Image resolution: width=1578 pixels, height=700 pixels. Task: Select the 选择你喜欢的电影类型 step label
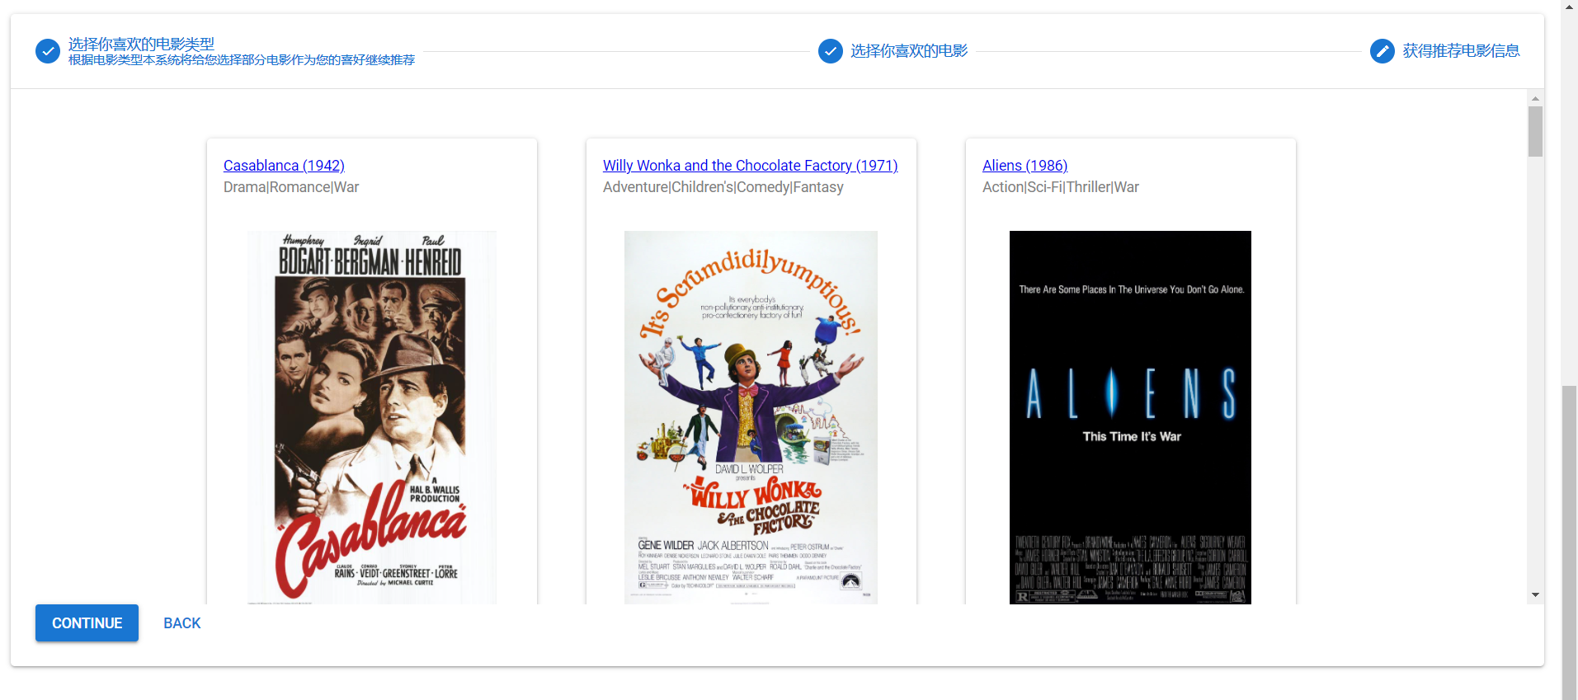(x=141, y=44)
